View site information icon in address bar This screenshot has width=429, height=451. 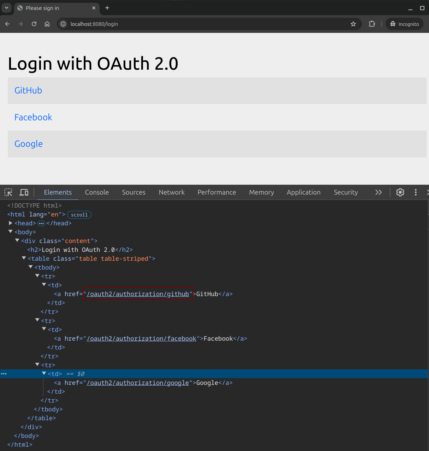pos(63,24)
